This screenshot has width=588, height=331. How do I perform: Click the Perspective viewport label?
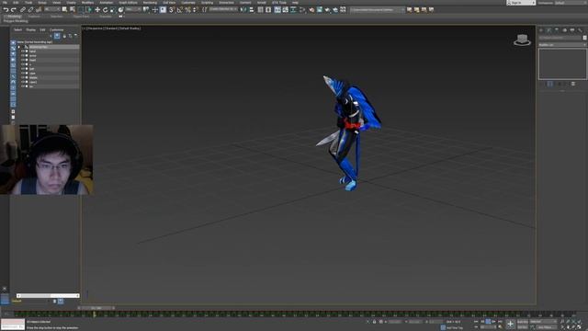pos(95,29)
